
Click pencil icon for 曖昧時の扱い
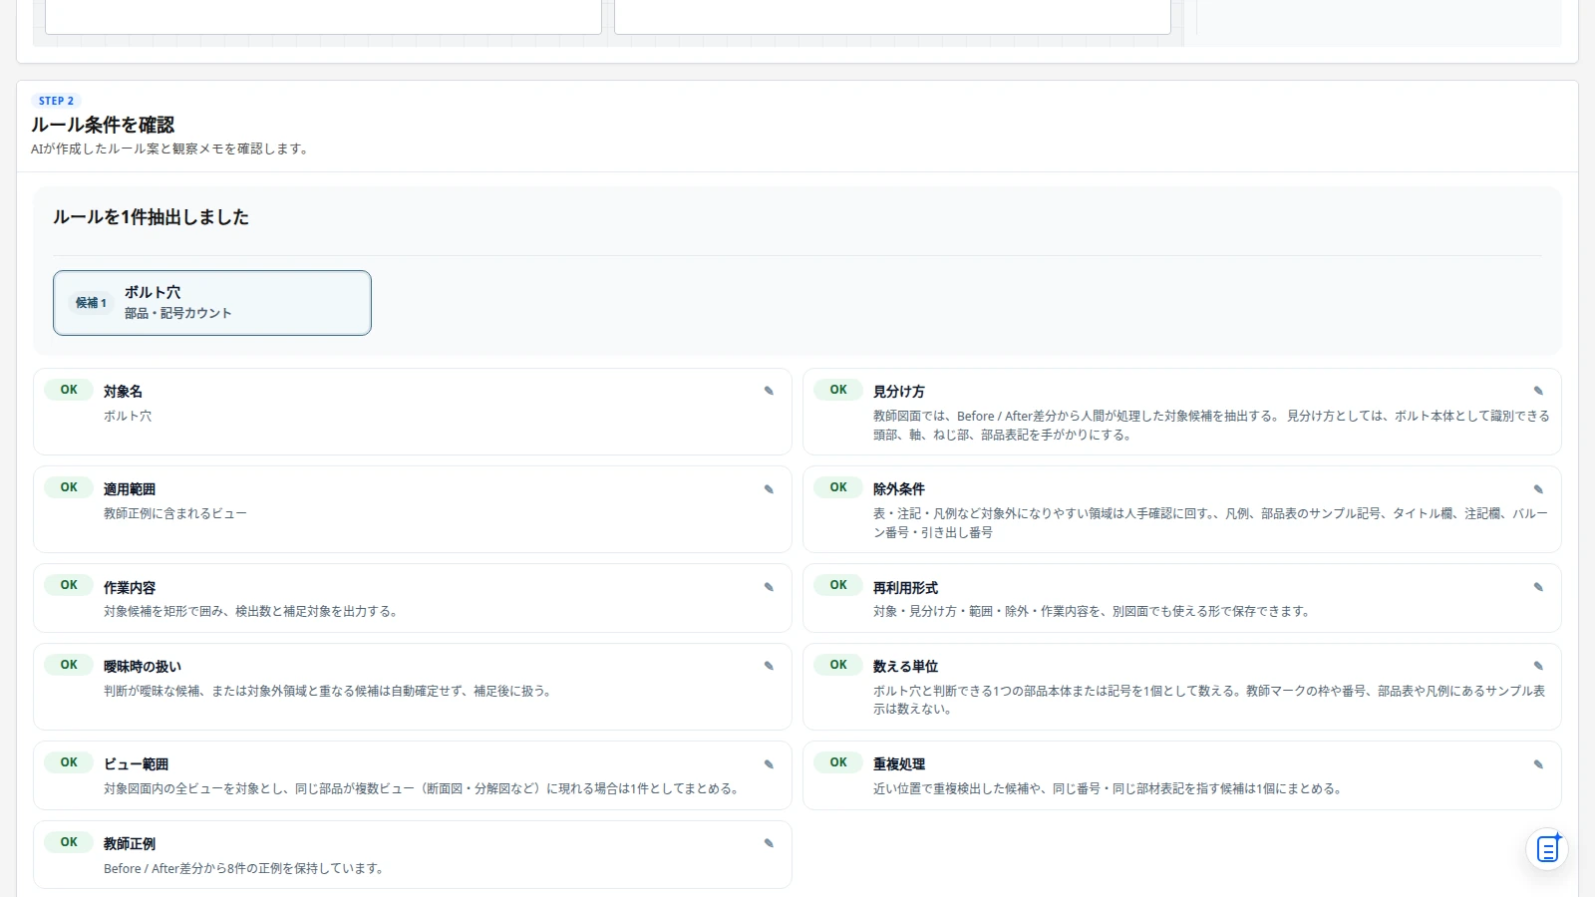pyautogui.click(x=769, y=666)
